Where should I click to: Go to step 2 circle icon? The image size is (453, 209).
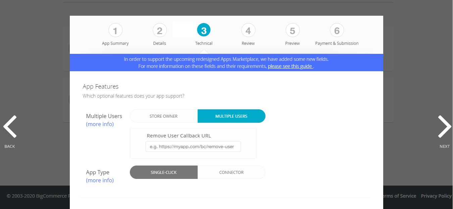(160, 31)
